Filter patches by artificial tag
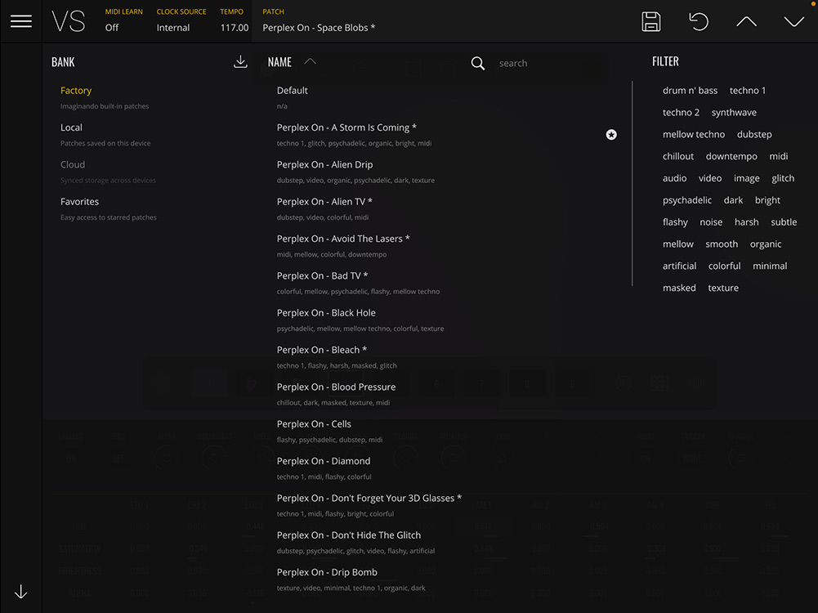This screenshot has width=818, height=613. [679, 266]
